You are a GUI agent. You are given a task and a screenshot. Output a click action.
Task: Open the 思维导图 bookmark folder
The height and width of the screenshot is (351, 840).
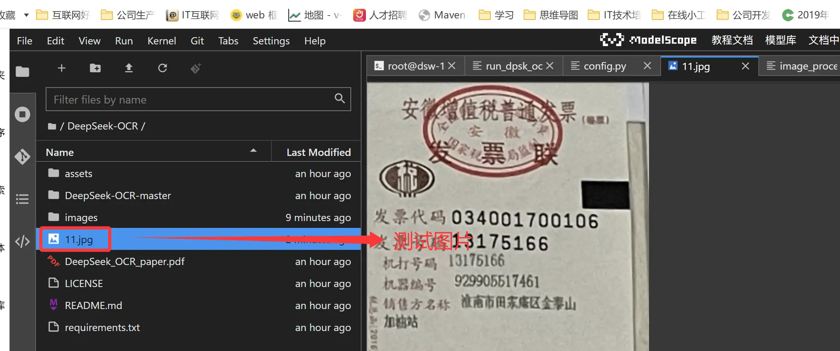[x=551, y=15]
